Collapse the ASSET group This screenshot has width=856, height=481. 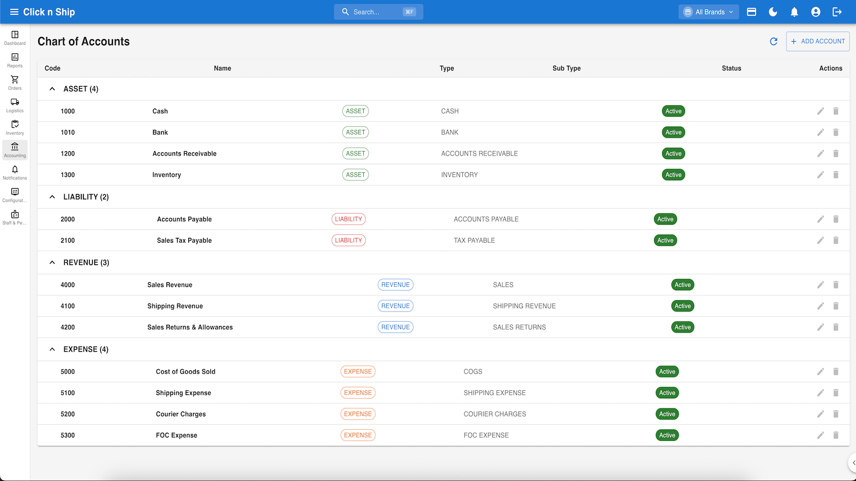pyautogui.click(x=52, y=89)
